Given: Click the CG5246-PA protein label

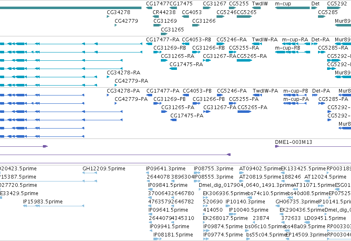Looking at the screenshot, I should click(232, 91).
